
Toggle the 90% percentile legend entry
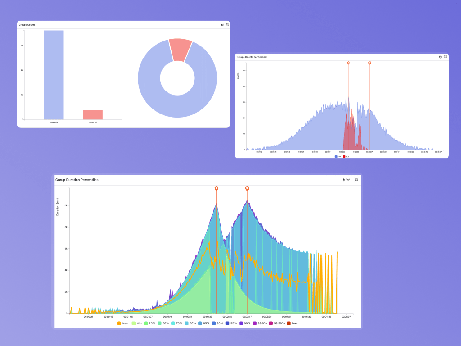(x=217, y=323)
